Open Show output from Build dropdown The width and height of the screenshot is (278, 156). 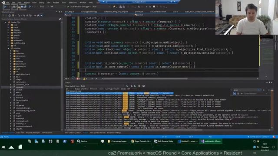point(103,86)
